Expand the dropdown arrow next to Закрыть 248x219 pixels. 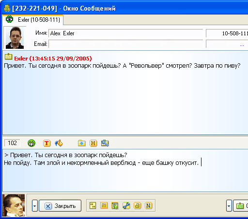[35, 205]
